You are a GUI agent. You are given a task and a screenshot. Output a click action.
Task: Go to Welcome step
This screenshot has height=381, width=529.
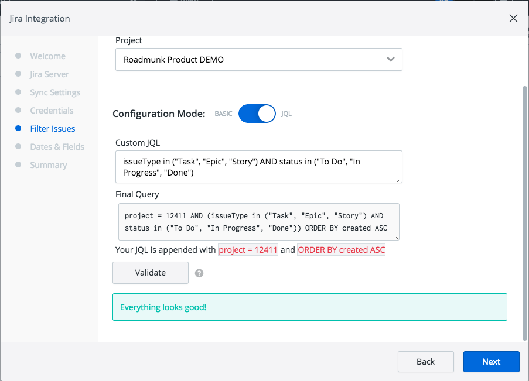pos(47,56)
